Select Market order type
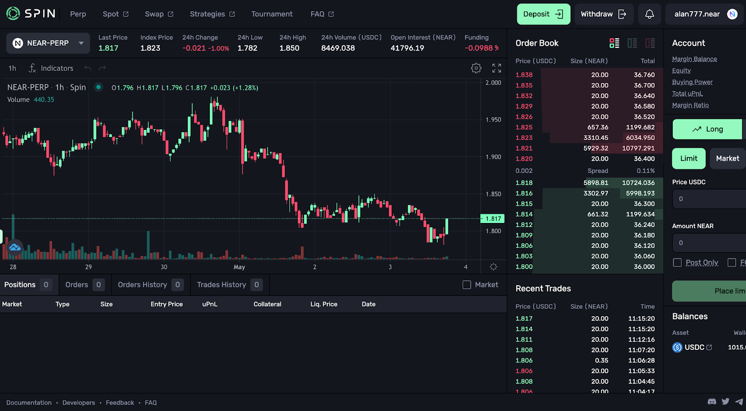 tap(727, 159)
